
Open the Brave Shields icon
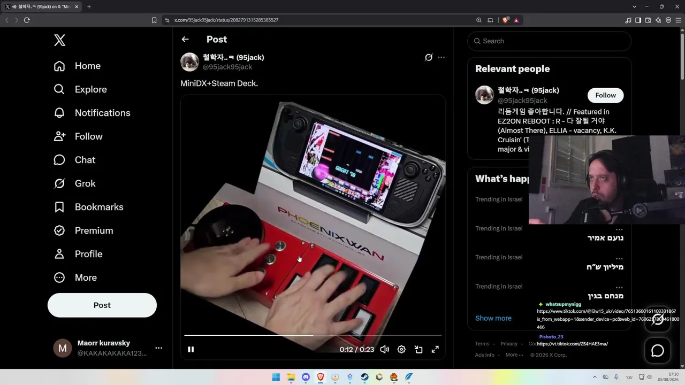coord(506,20)
